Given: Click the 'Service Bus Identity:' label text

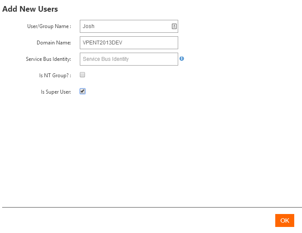Looking at the screenshot, I should 48,59.
